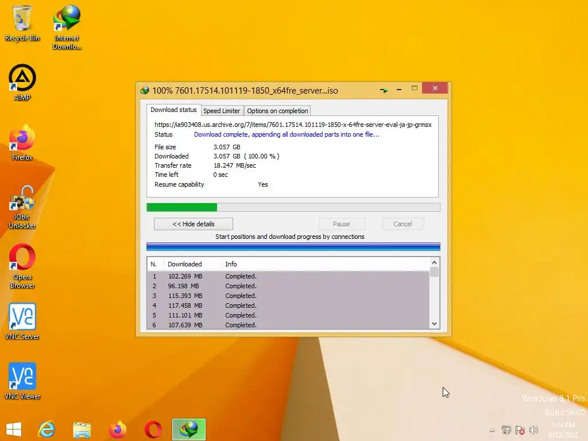
Task: Select connection row 107.639 MB
Action: click(x=288, y=325)
